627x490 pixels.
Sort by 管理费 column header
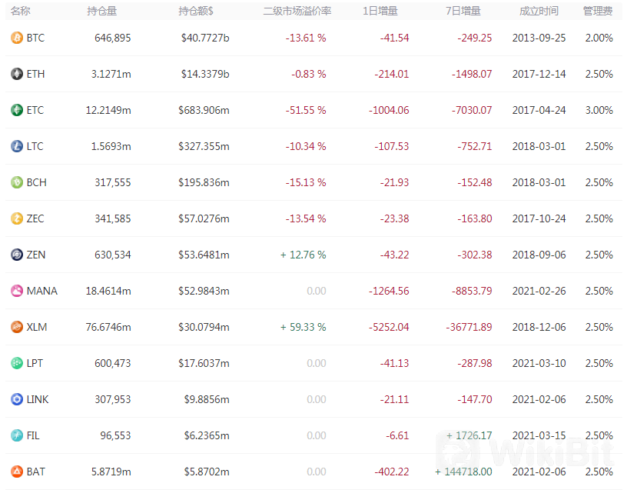point(598,12)
